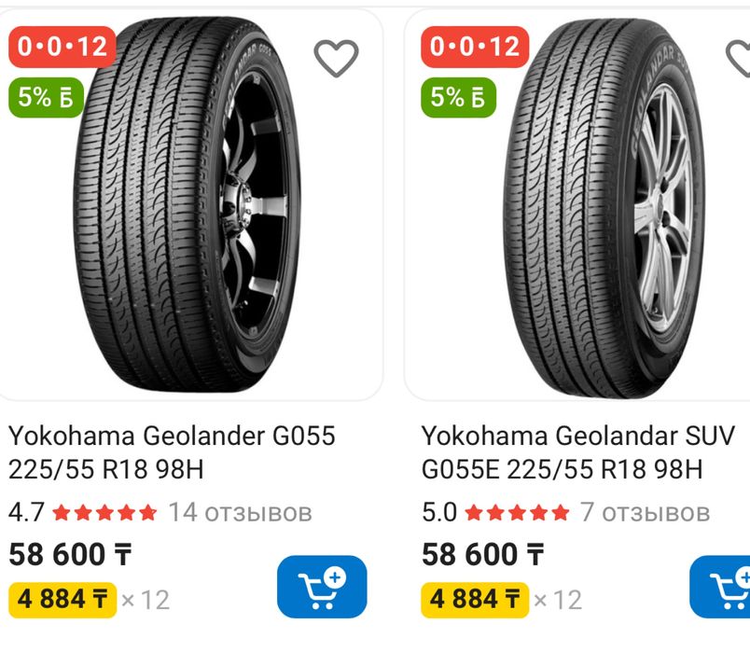The width and height of the screenshot is (750, 652).
Task: Add Geolander G055 tire to cart
Action: pos(322,587)
